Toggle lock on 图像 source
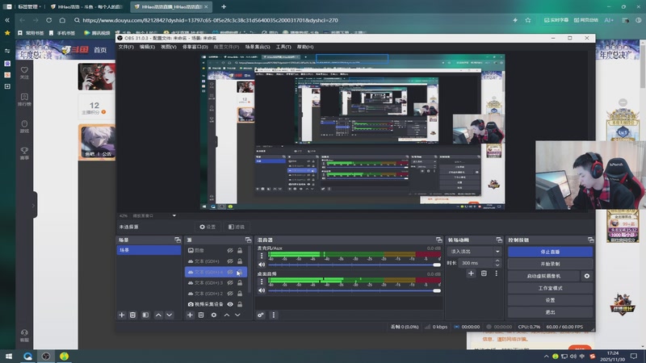The width and height of the screenshot is (646, 363). 239,250
